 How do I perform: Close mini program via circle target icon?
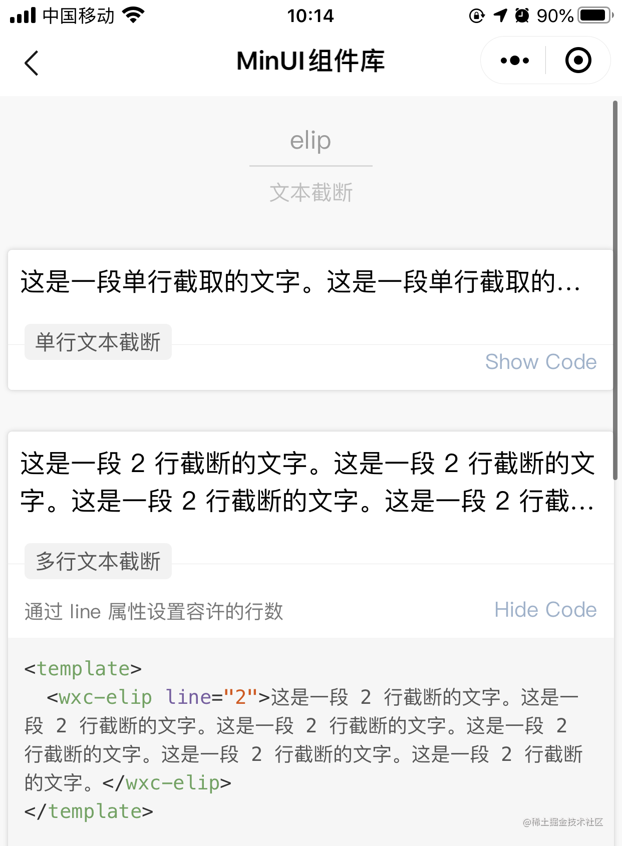[x=578, y=61]
